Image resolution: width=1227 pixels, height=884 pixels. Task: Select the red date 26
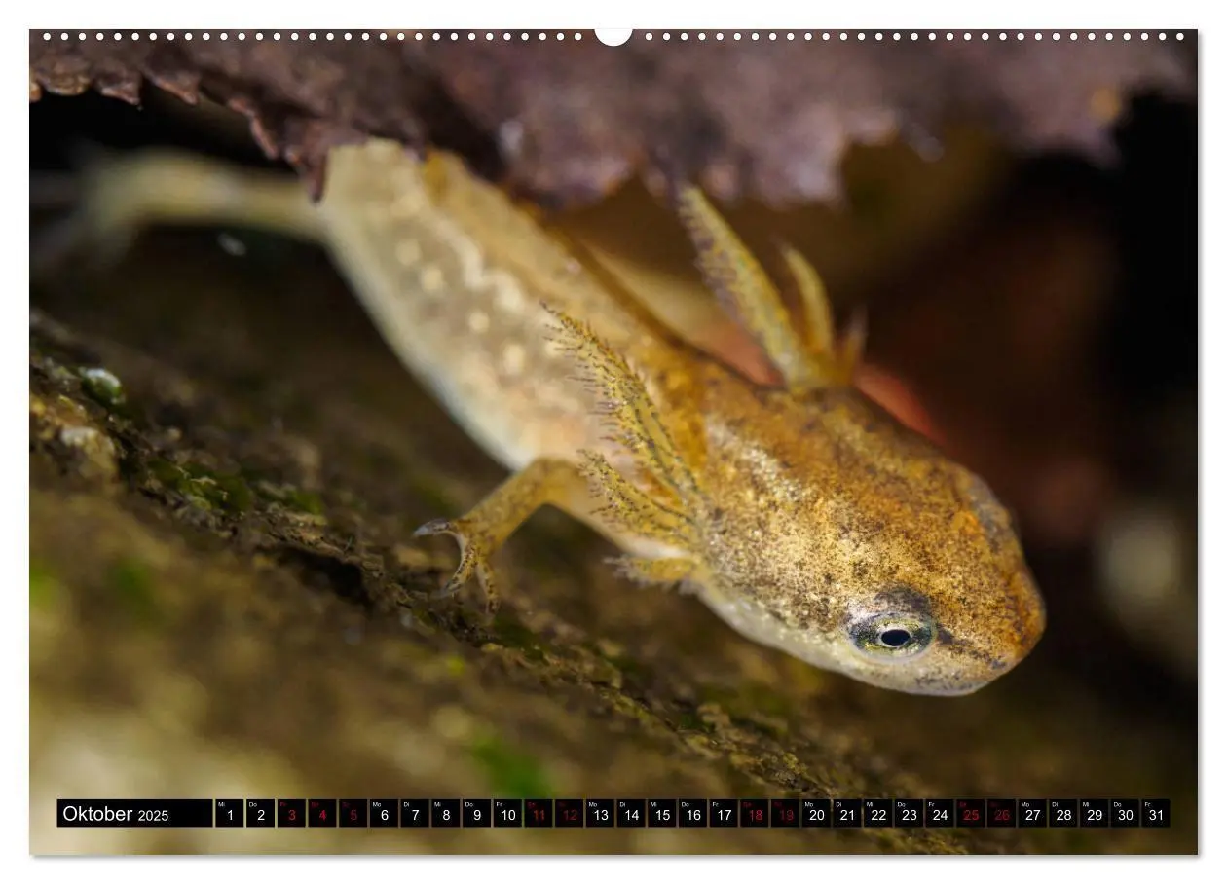coord(1001,814)
